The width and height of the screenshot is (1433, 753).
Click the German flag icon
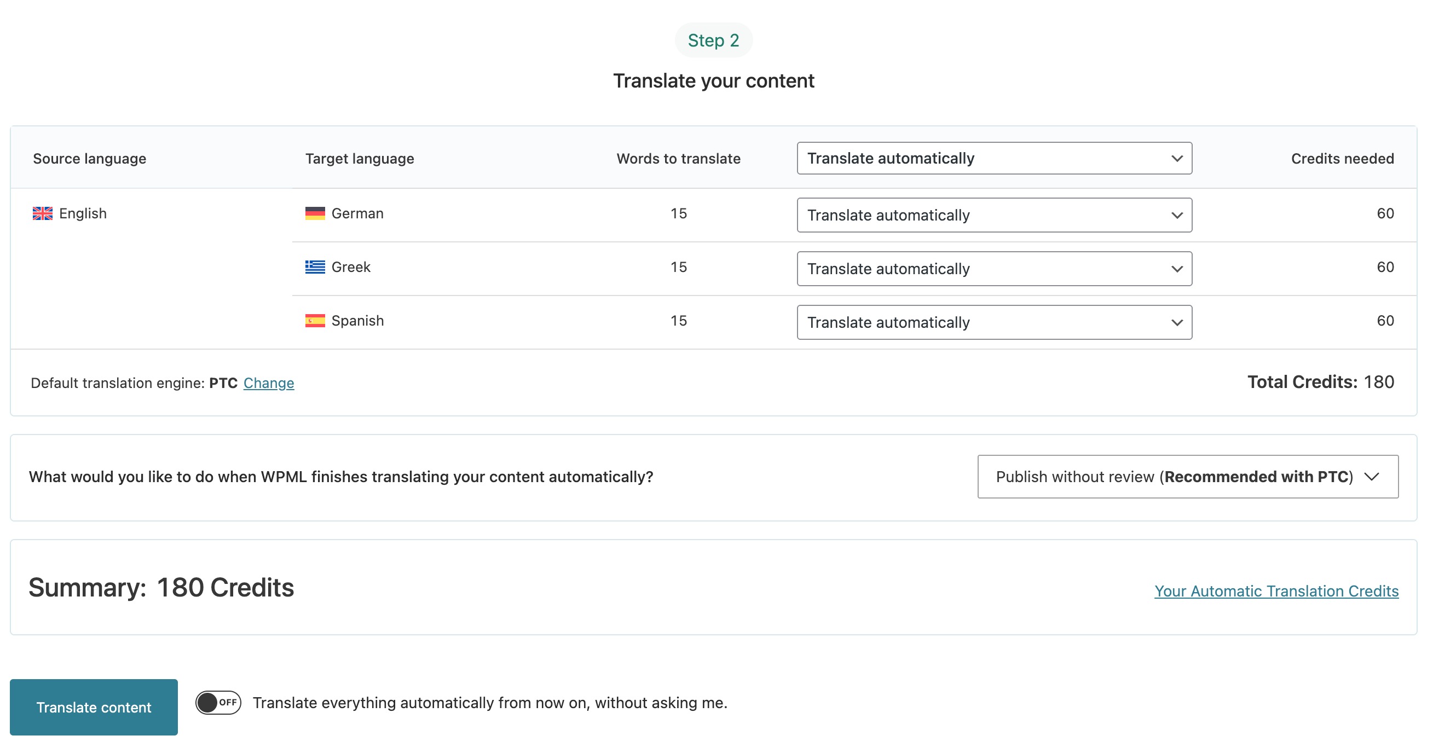pyautogui.click(x=315, y=213)
